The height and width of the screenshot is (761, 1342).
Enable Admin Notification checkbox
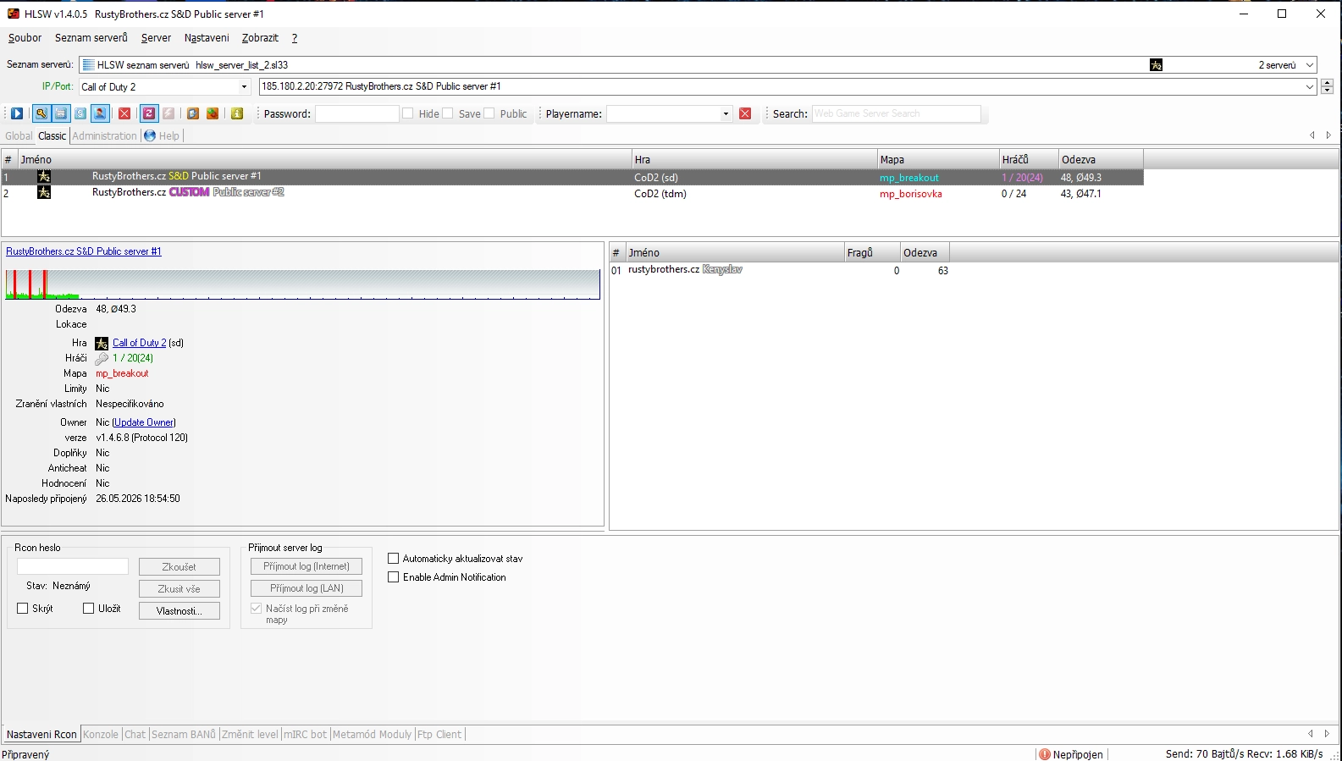pos(393,577)
